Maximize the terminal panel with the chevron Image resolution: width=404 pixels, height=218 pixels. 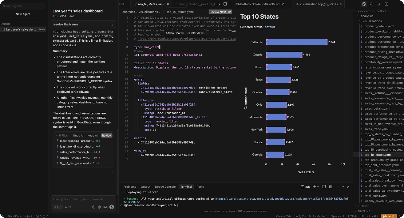[343, 186]
